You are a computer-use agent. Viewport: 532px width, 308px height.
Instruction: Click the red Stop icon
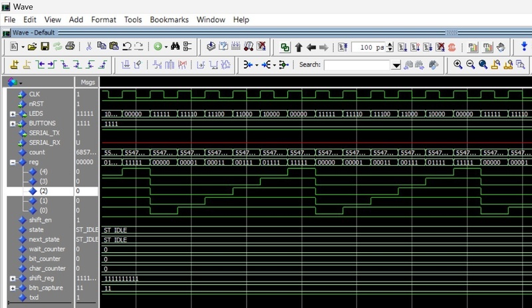coord(452,47)
